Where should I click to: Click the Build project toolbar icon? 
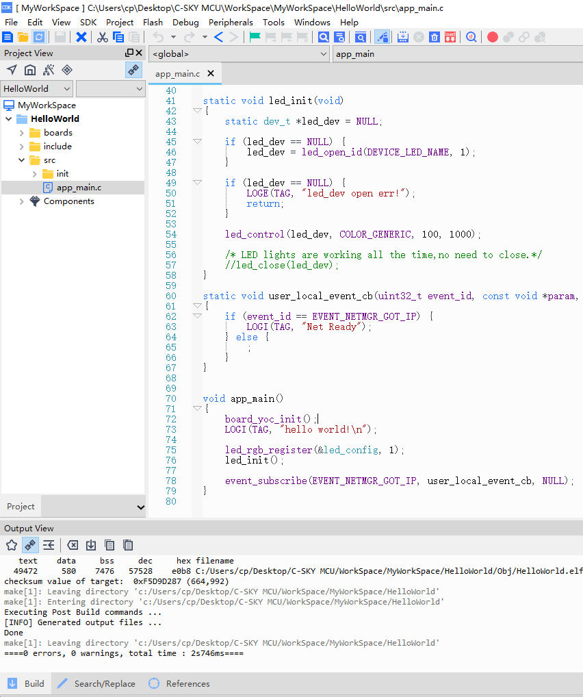click(403, 38)
